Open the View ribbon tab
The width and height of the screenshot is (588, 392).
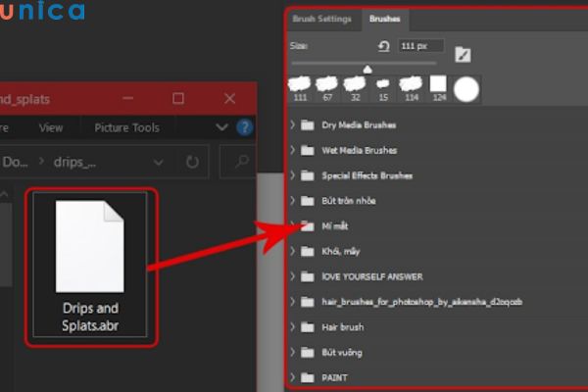tap(51, 127)
